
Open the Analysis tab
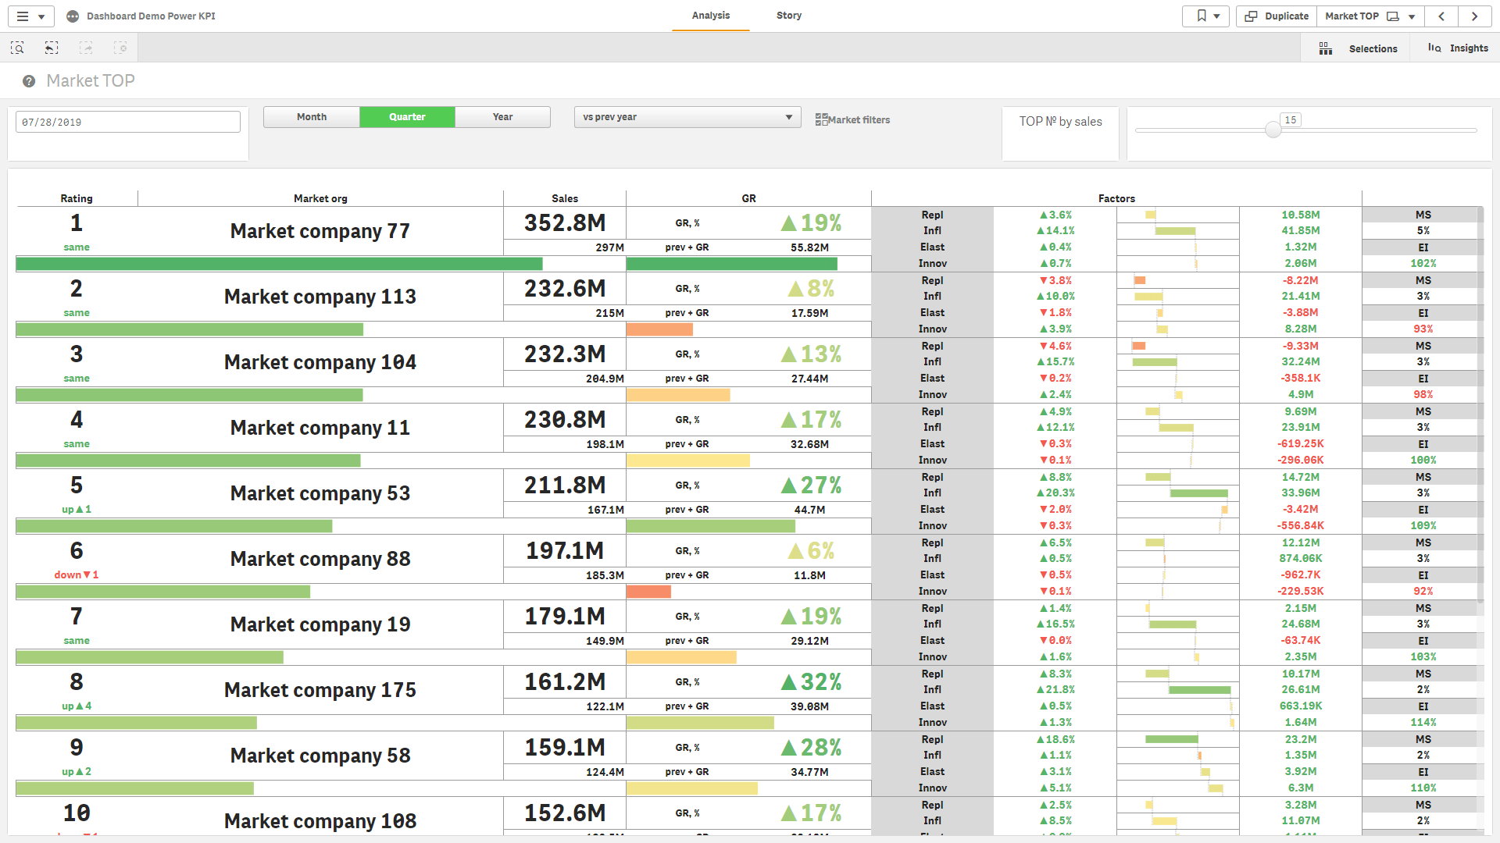click(x=710, y=16)
